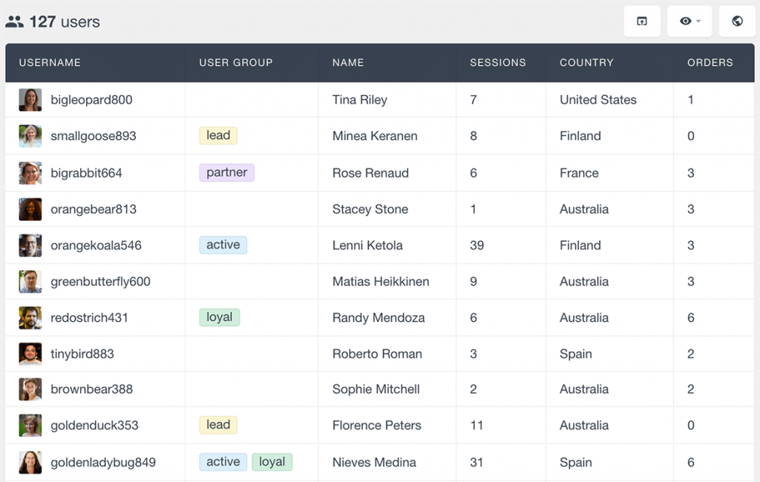
Task: Click the 'partner' tag on bigrabbit664
Action: click(x=226, y=172)
